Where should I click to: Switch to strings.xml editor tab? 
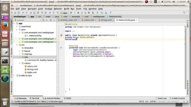pos(106,20)
